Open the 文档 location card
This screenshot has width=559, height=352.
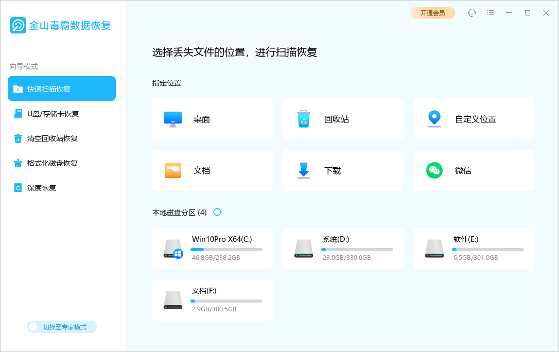[213, 170]
